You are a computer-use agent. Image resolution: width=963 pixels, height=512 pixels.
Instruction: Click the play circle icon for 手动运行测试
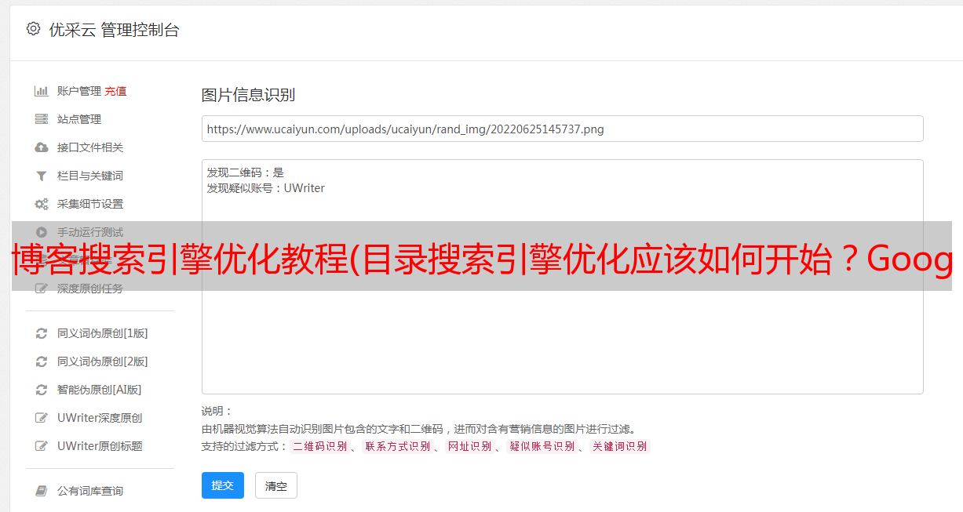[42, 232]
